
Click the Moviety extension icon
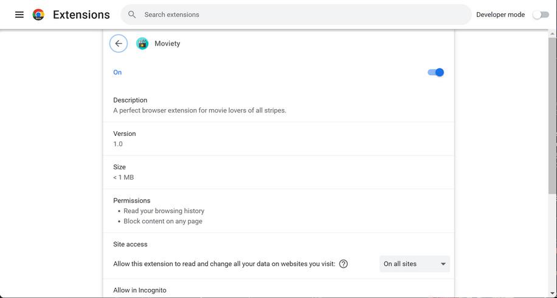click(142, 44)
